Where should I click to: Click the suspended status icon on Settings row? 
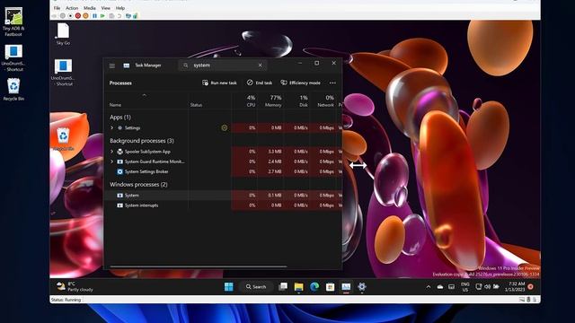pyautogui.click(x=225, y=127)
